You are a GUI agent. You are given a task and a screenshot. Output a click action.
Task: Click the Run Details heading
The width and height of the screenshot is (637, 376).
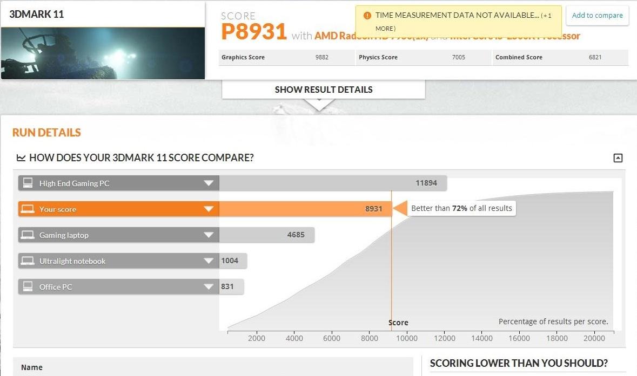[46, 133]
